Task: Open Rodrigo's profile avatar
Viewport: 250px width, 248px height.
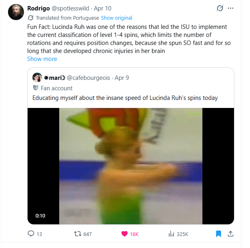Action: 16,12
